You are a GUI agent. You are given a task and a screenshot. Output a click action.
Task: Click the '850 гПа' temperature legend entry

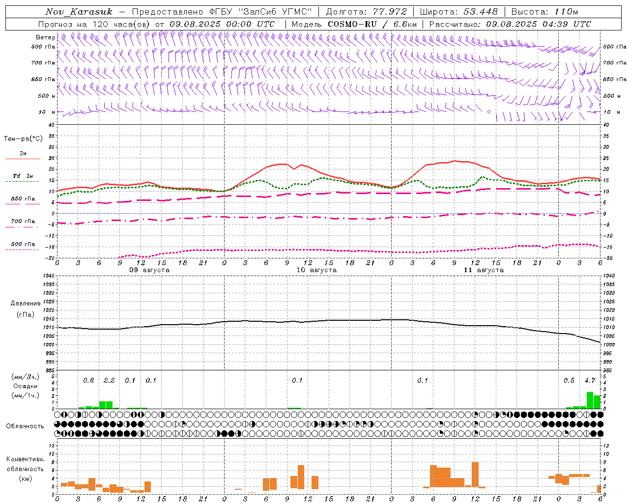23,199
